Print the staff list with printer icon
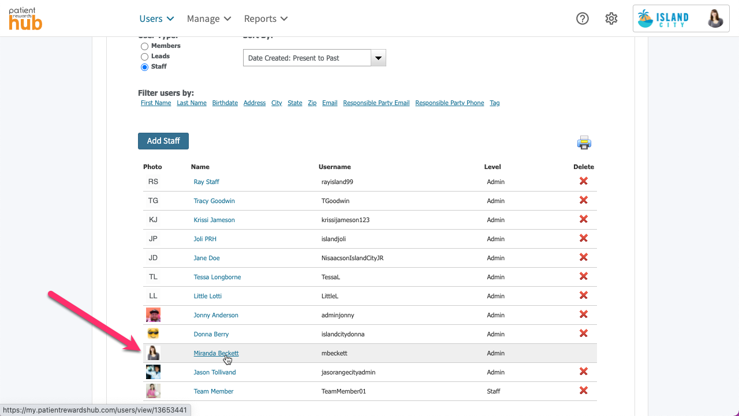 pyautogui.click(x=584, y=143)
